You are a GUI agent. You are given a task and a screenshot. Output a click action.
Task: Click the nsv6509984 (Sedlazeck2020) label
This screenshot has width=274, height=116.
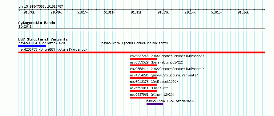(x=42, y=43)
